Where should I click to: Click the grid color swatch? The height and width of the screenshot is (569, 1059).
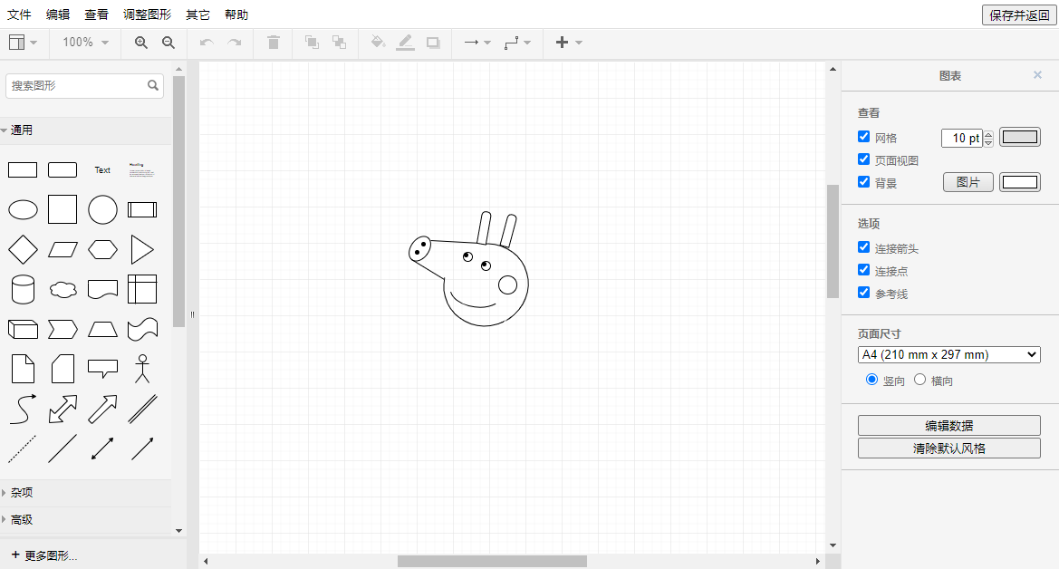point(1020,137)
